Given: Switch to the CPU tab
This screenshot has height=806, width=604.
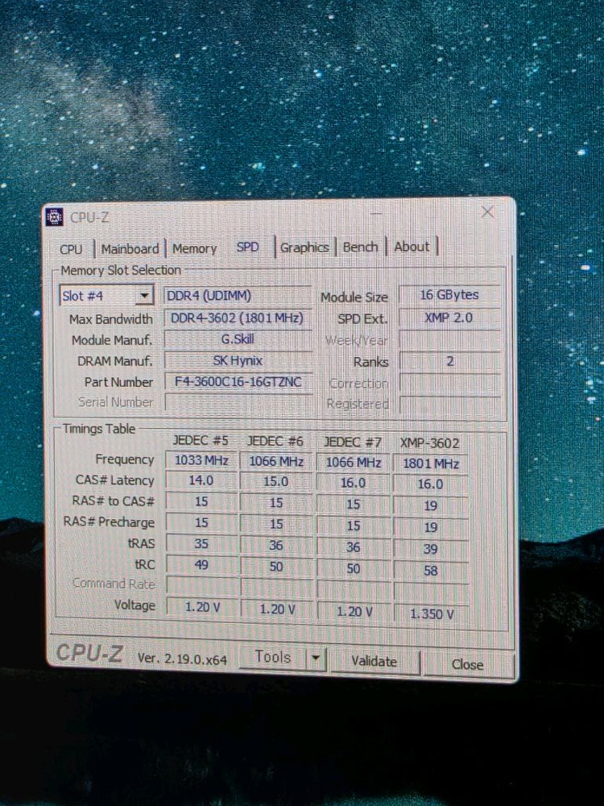Looking at the screenshot, I should [x=71, y=249].
